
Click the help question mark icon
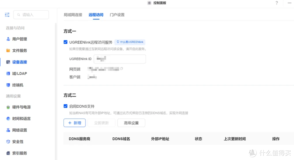pyautogui.click(x=277, y=3)
